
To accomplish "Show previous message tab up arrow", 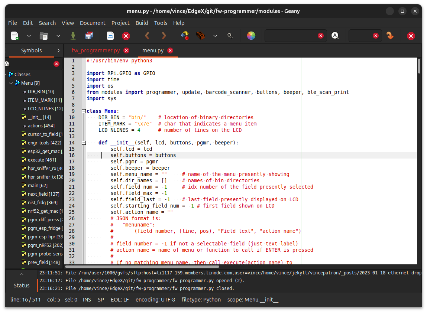I will point(22,274).
